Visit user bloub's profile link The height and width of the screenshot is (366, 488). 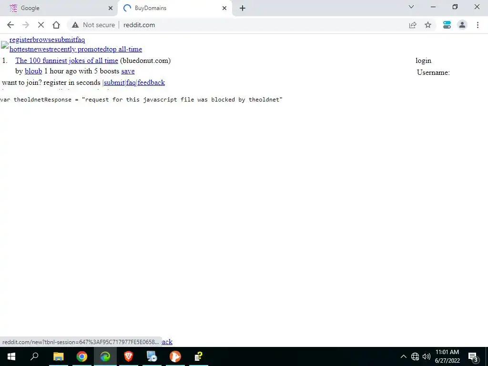(33, 71)
